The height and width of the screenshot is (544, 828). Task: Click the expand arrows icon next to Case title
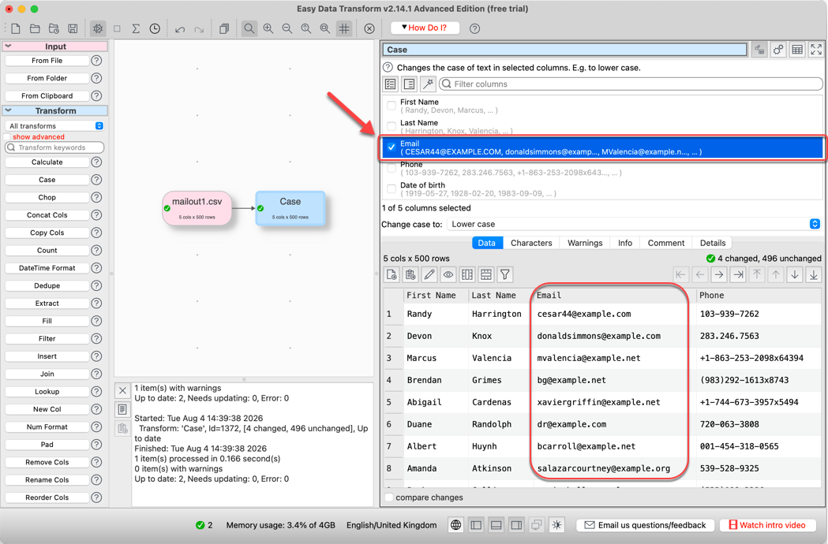(x=816, y=50)
